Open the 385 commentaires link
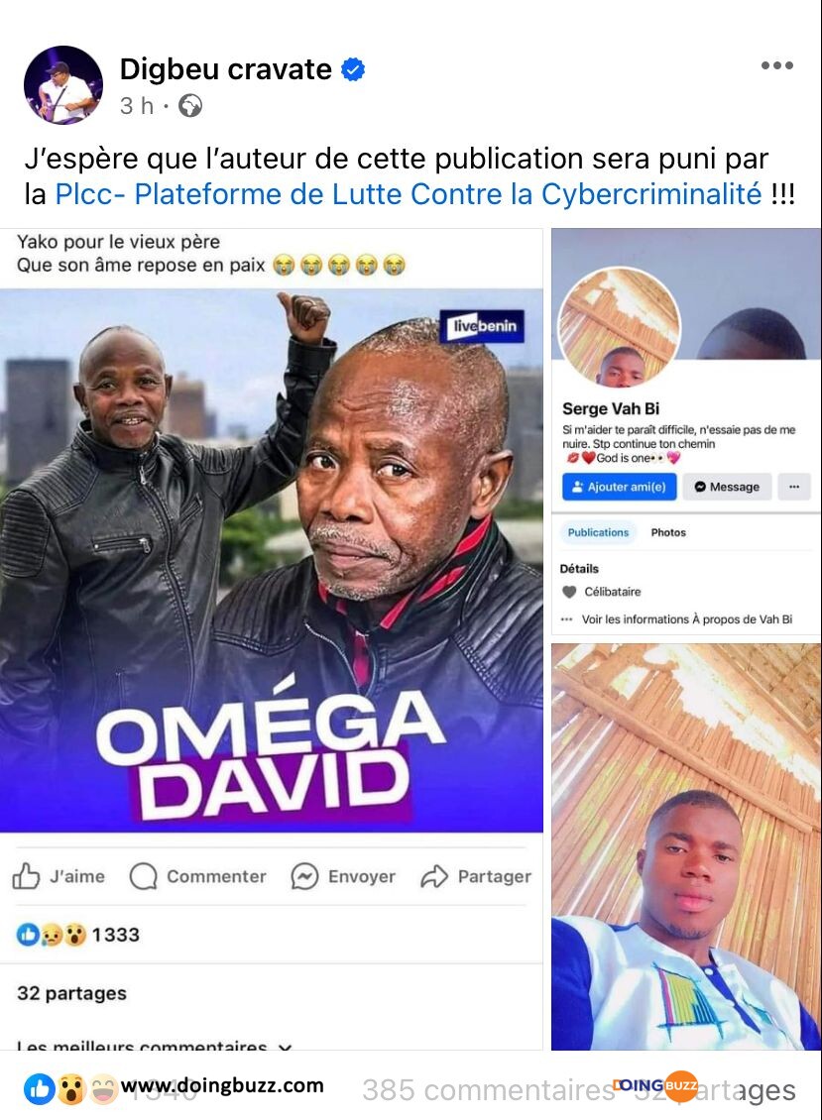This screenshot has height=1120, width=822. (488, 1090)
